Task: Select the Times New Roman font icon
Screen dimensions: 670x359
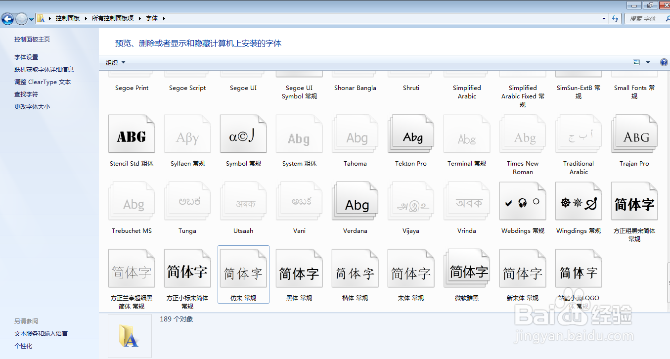Action: [523, 134]
